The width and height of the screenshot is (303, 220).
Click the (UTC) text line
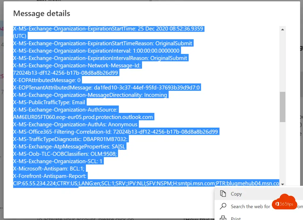pos(20,36)
